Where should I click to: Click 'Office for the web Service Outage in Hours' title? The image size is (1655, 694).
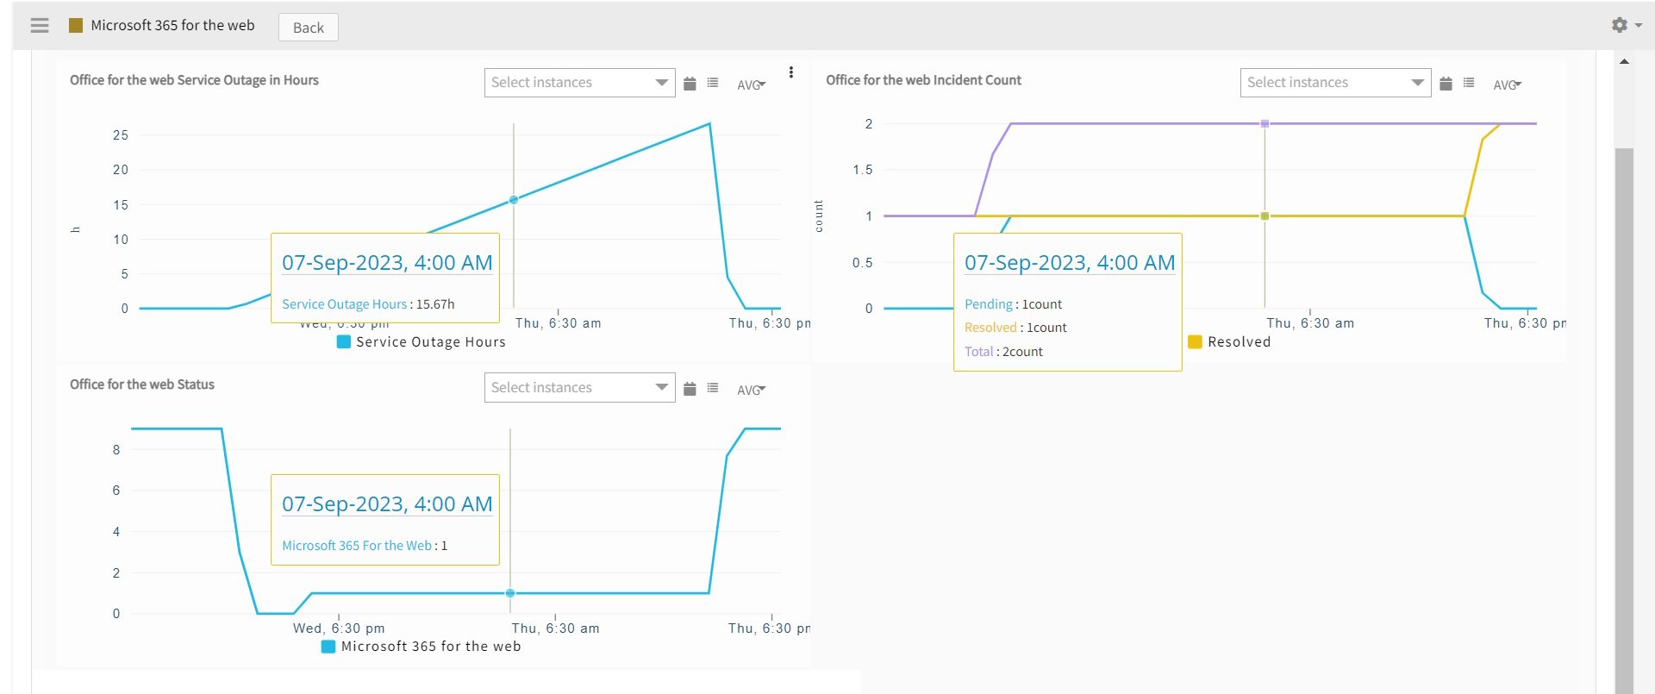point(194,80)
